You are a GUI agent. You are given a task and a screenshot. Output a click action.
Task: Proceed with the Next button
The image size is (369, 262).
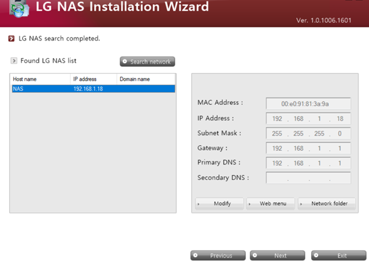click(277, 255)
